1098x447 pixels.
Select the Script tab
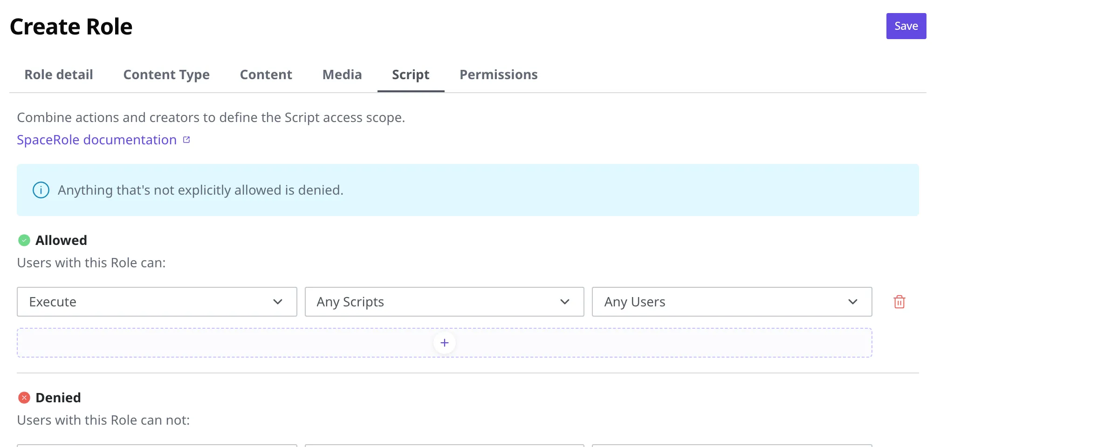point(411,74)
